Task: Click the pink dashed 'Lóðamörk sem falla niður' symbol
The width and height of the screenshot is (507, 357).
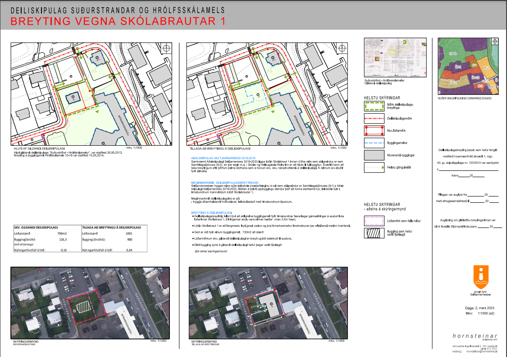Action: pyautogui.click(x=375, y=221)
